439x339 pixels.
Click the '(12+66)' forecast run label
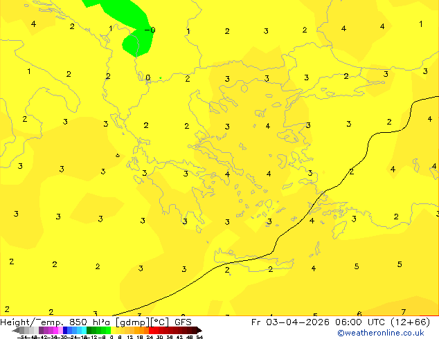tap(410, 322)
